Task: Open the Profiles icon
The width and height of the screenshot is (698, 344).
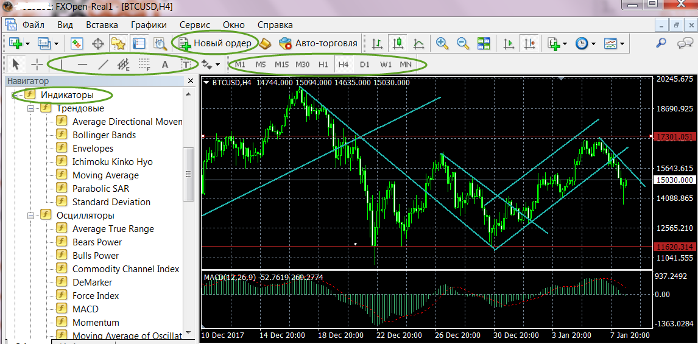Action: (x=44, y=43)
